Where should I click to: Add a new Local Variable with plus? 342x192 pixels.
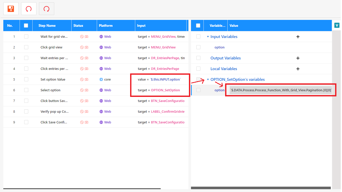click(298, 69)
